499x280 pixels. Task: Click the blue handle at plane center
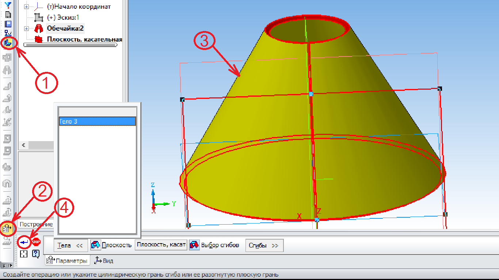(311, 94)
